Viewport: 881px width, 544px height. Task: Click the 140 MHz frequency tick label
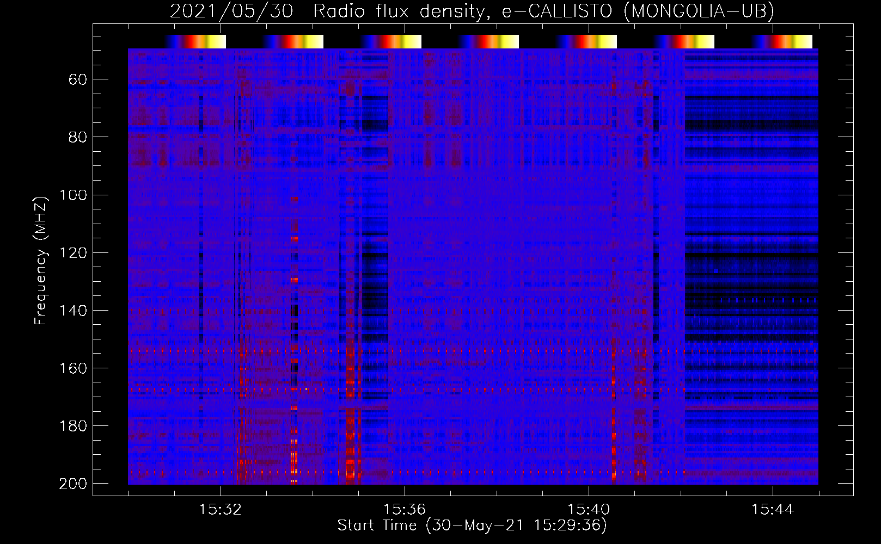click(x=73, y=311)
